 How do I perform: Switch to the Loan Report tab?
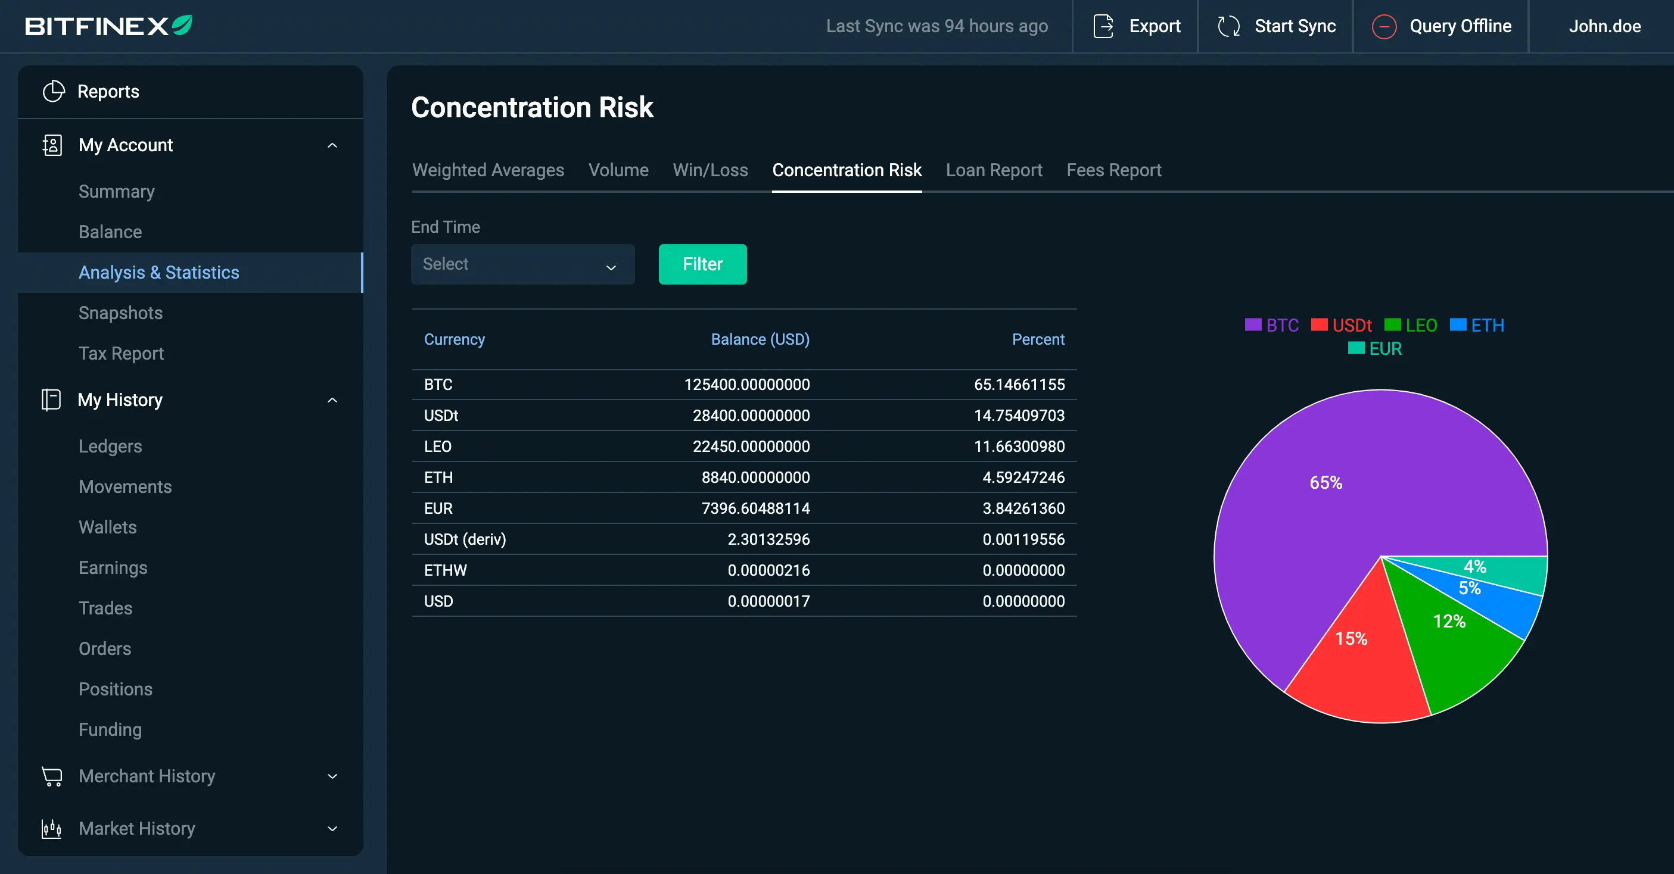pos(993,170)
